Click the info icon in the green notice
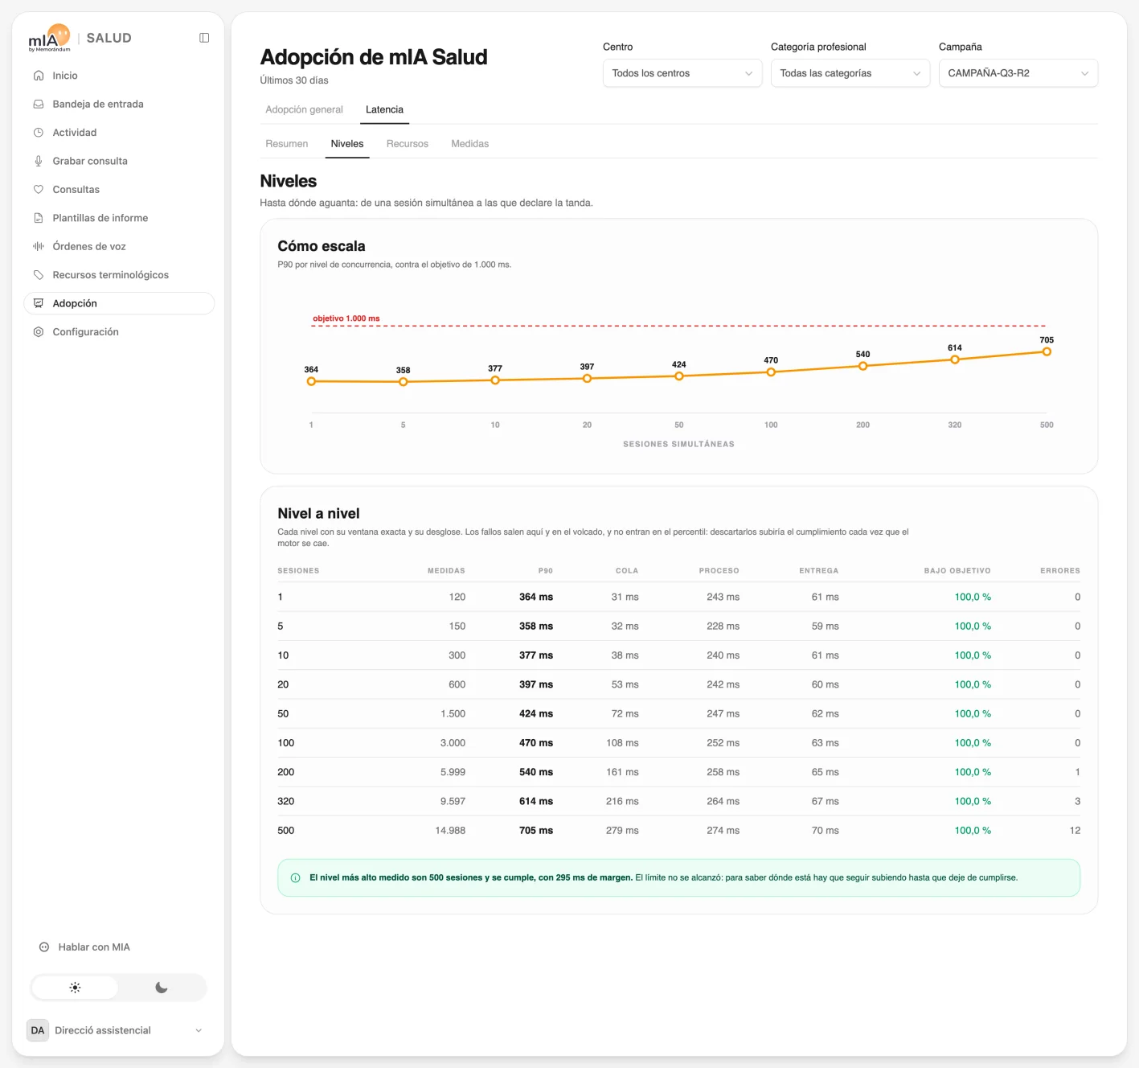The width and height of the screenshot is (1139, 1068). click(295, 878)
